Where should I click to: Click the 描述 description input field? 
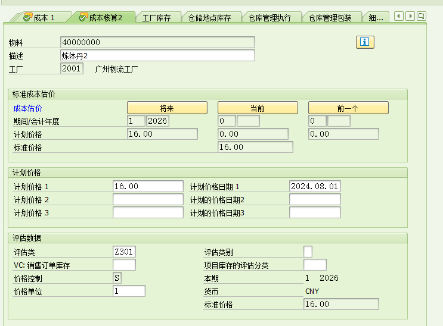pos(157,55)
